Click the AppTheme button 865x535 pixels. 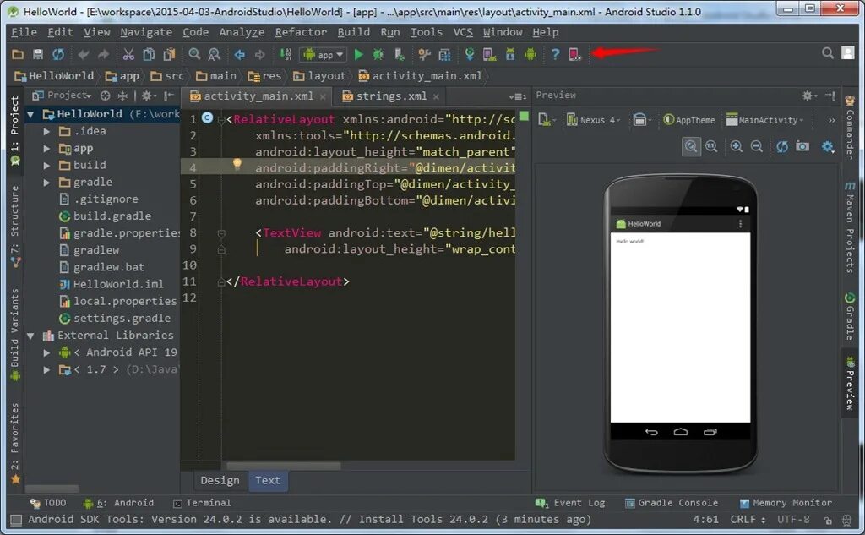point(689,120)
